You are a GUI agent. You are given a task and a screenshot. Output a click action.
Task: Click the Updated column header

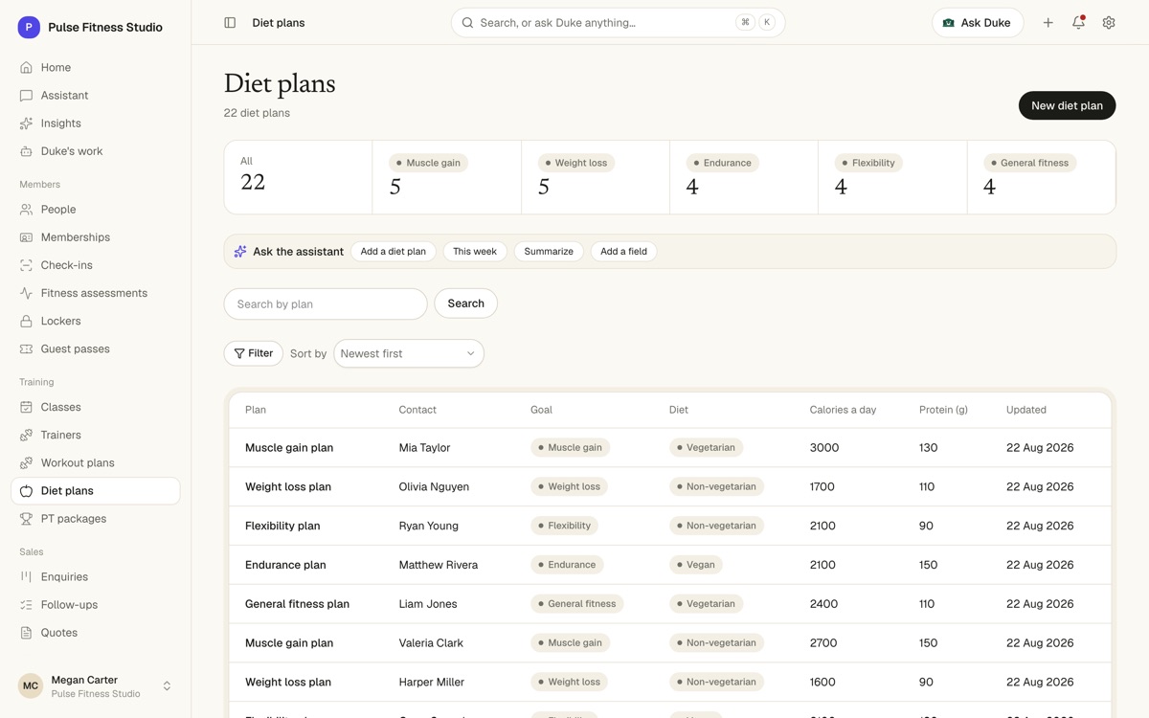click(1025, 410)
